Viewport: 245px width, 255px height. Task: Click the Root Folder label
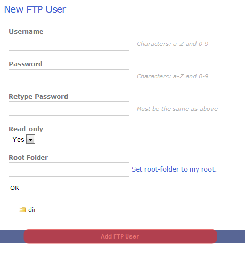point(28,157)
